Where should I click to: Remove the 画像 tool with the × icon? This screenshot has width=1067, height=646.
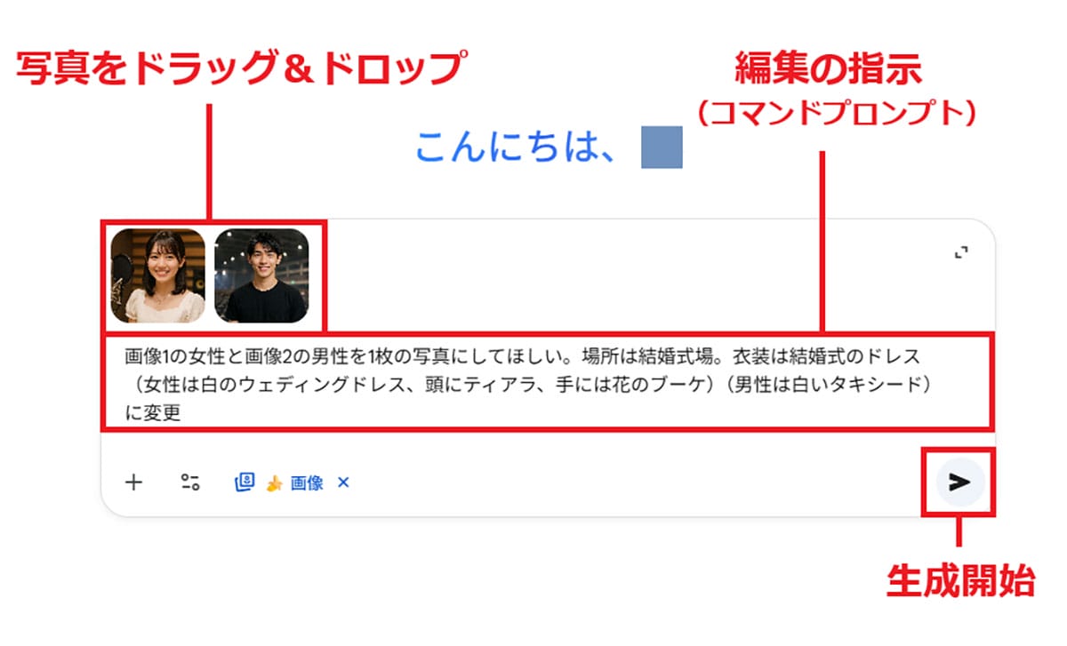pyautogui.click(x=344, y=483)
